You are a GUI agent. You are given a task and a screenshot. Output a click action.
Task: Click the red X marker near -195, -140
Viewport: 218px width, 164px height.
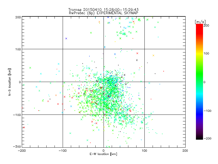(x=24, y=127)
